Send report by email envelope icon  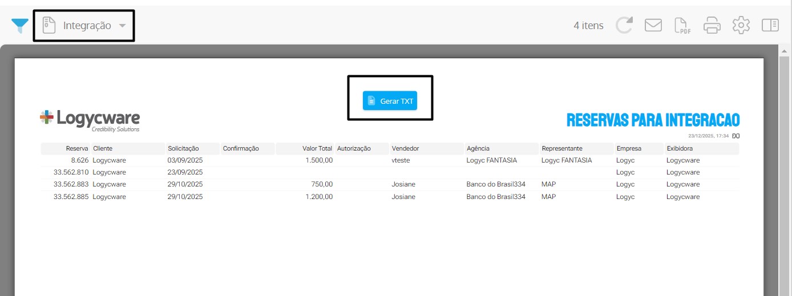tap(653, 26)
